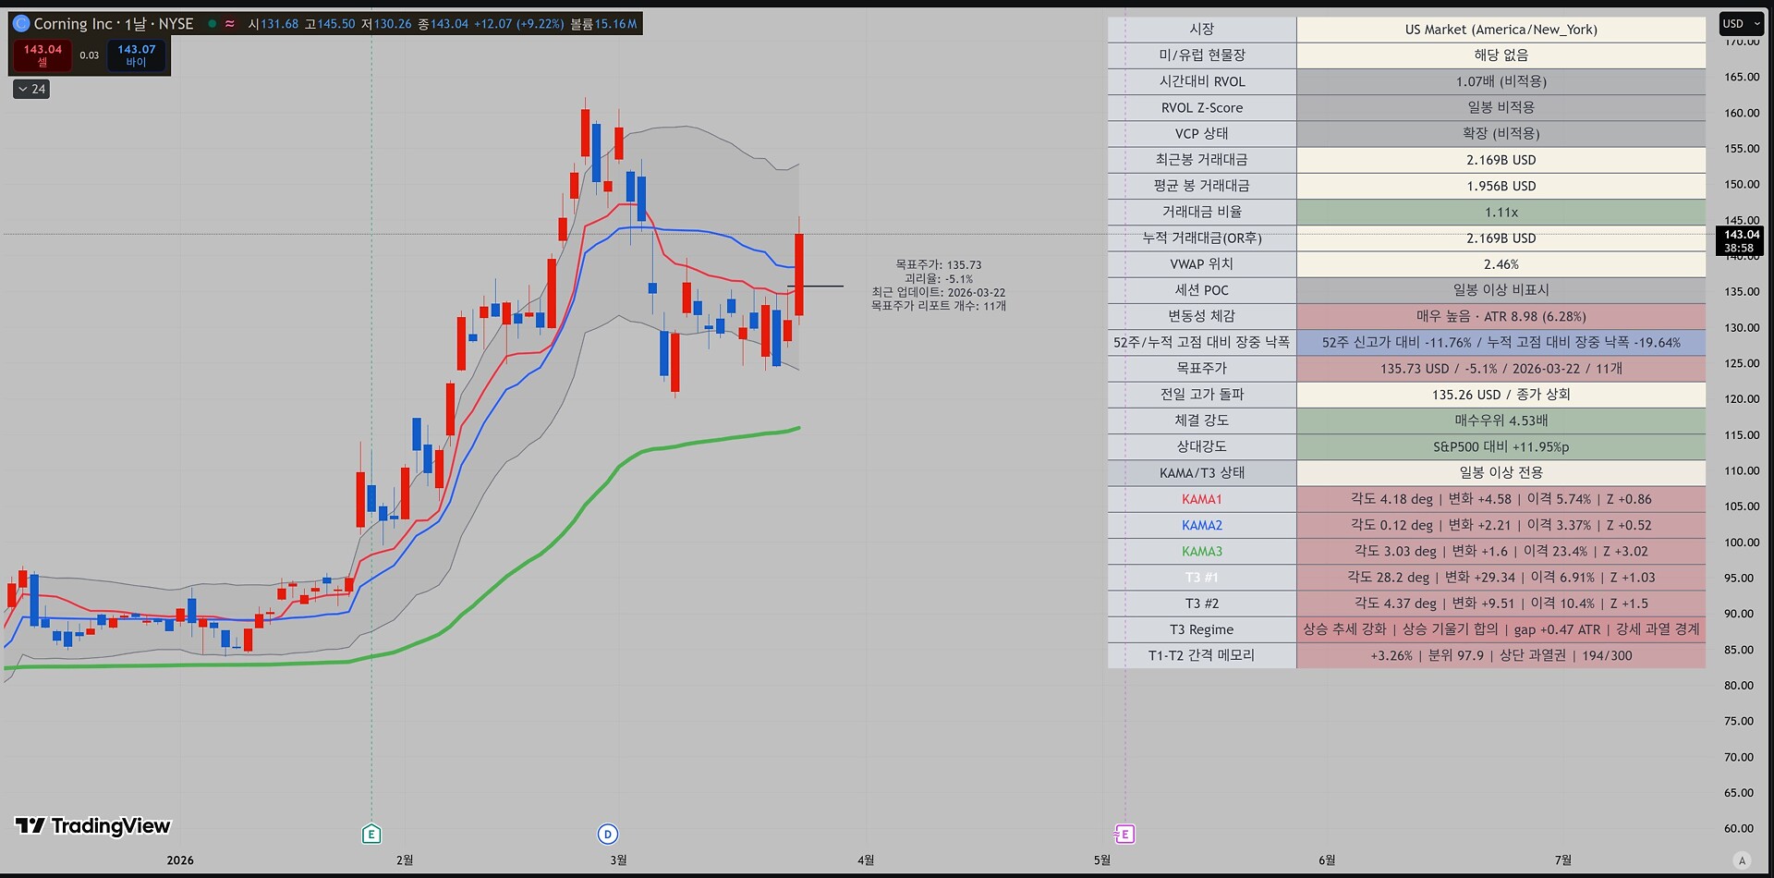Click the blue KAMA2 label
This screenshot has width=1774, height=878.
[x=1201, y=525]
